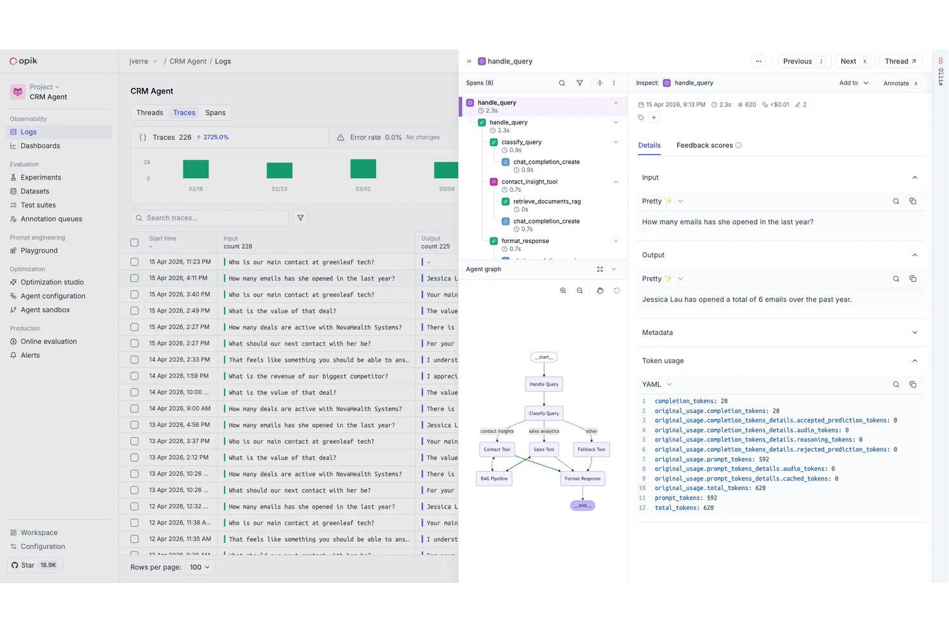Go to the Previous trace
Screen dimensions: 949x633
804,62
